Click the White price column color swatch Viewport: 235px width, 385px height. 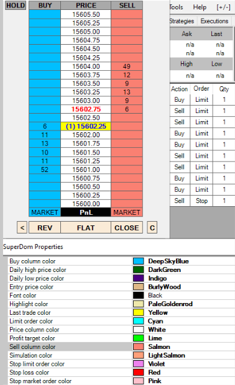(x=139, y=330)
